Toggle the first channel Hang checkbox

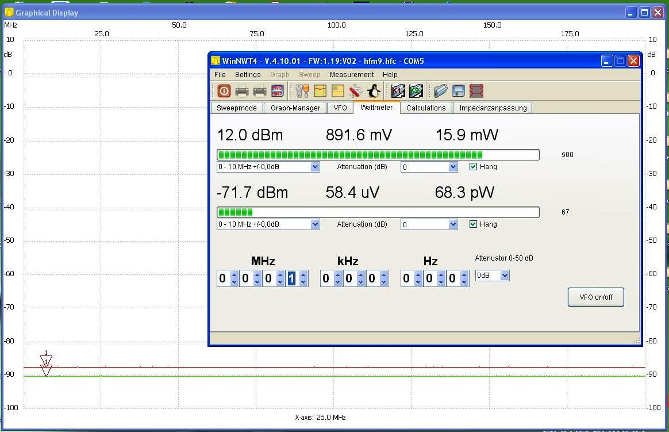coord(473,167)
